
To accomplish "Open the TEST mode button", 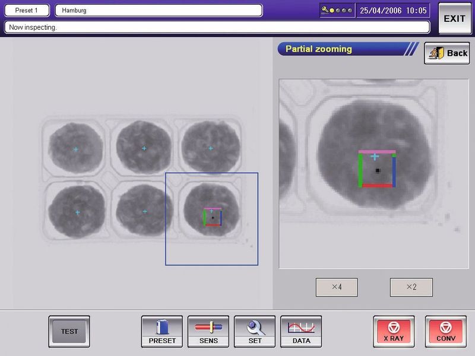I will coord(69,332).
